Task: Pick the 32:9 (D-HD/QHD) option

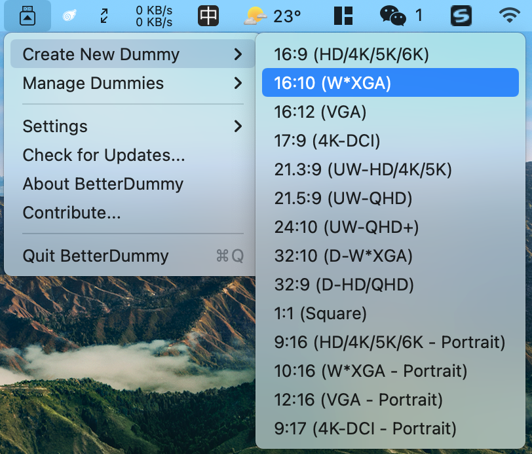Action: coord(390,285)
